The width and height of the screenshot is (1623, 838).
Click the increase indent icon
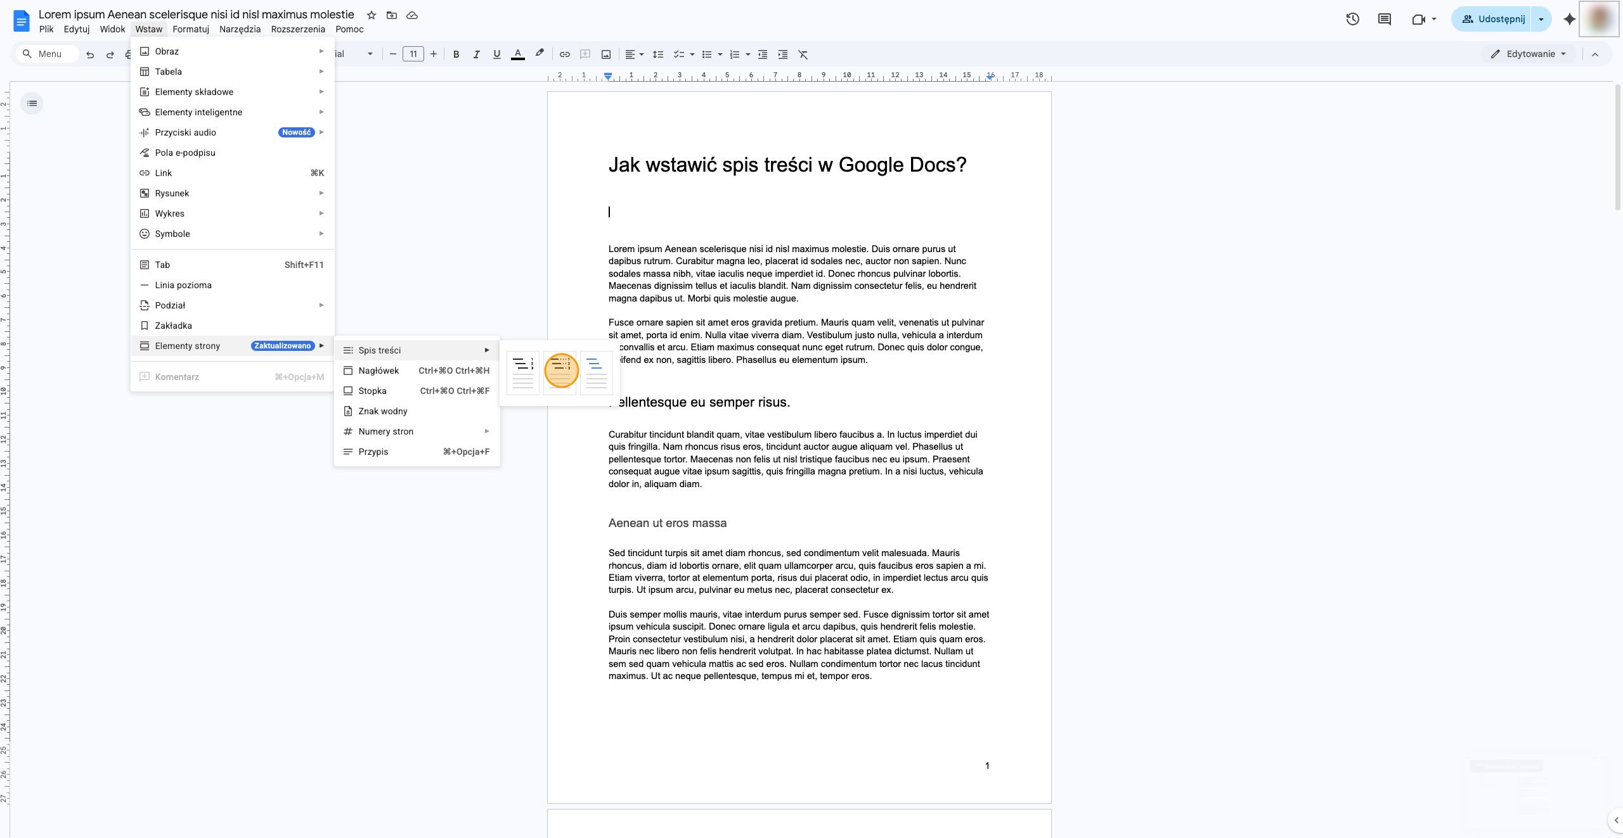(x=783, y=54)
